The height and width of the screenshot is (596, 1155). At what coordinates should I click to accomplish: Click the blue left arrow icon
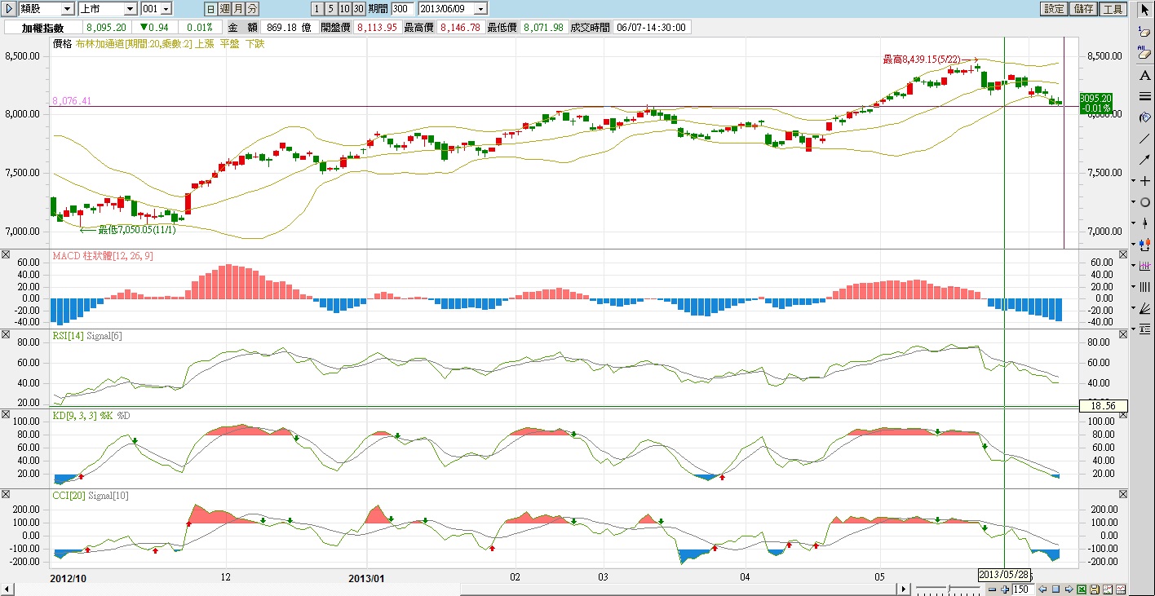pyautogui.click(x=1042, y=589)
